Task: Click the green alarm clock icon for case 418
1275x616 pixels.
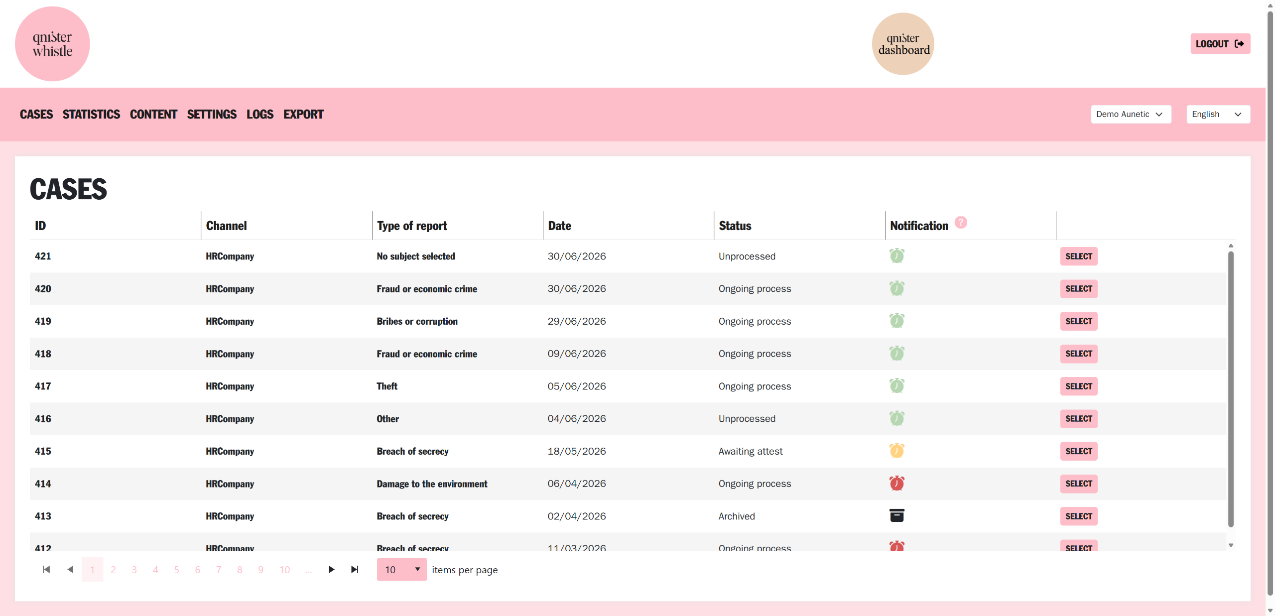Action: tap(896, 354)
